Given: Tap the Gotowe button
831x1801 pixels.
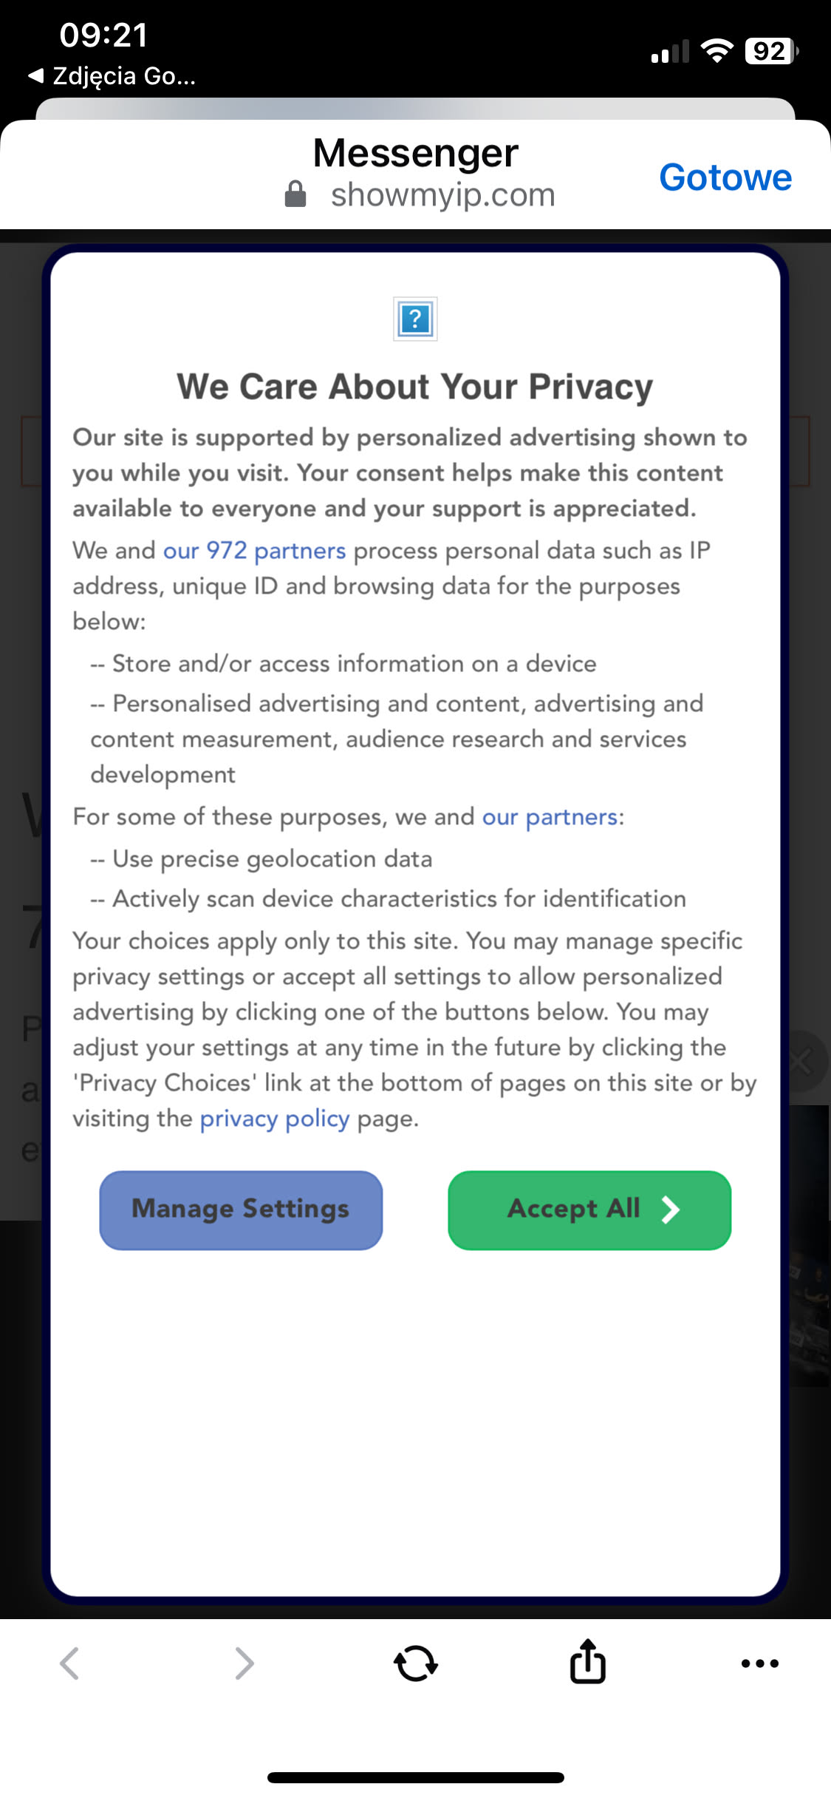Looking at the screenshot, I should [725, 177].
